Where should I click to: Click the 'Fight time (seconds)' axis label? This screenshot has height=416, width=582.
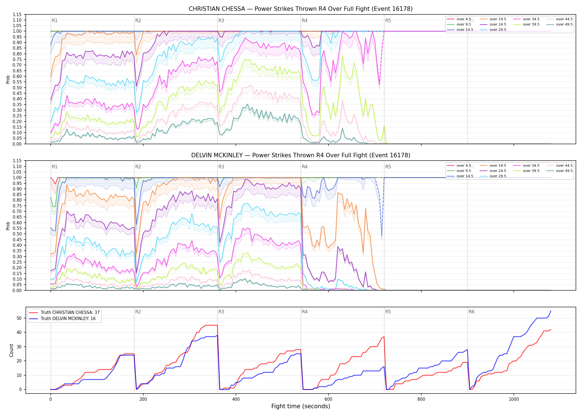(x=301, y=407)
